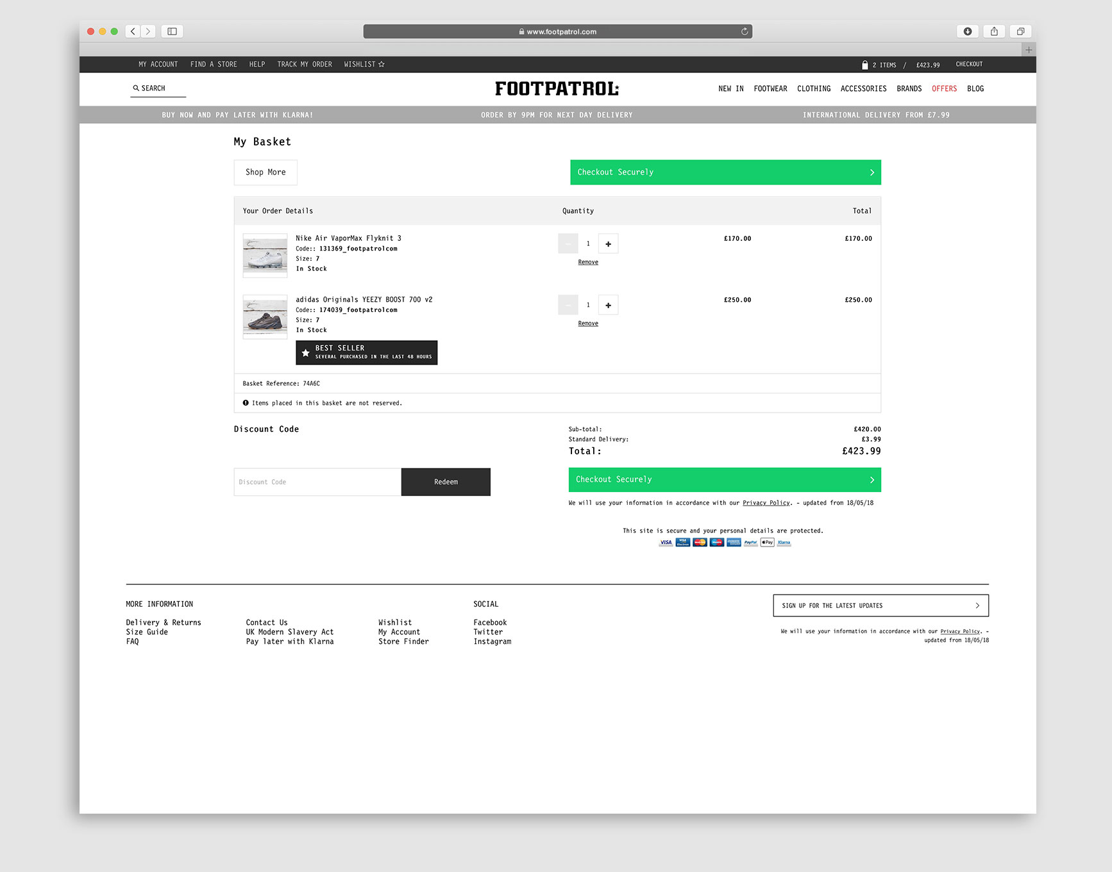Open the Twitter social link

click(x=488, y=632)
